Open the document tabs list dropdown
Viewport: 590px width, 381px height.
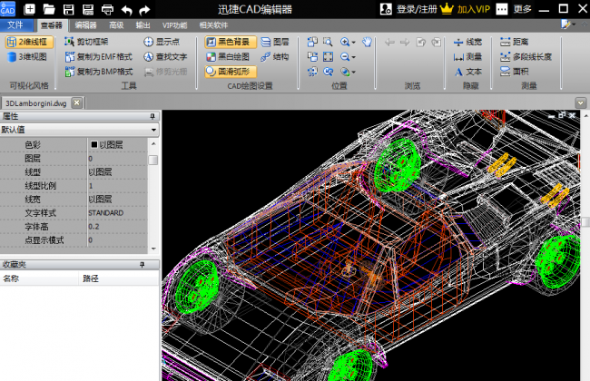tap(581, 103)
